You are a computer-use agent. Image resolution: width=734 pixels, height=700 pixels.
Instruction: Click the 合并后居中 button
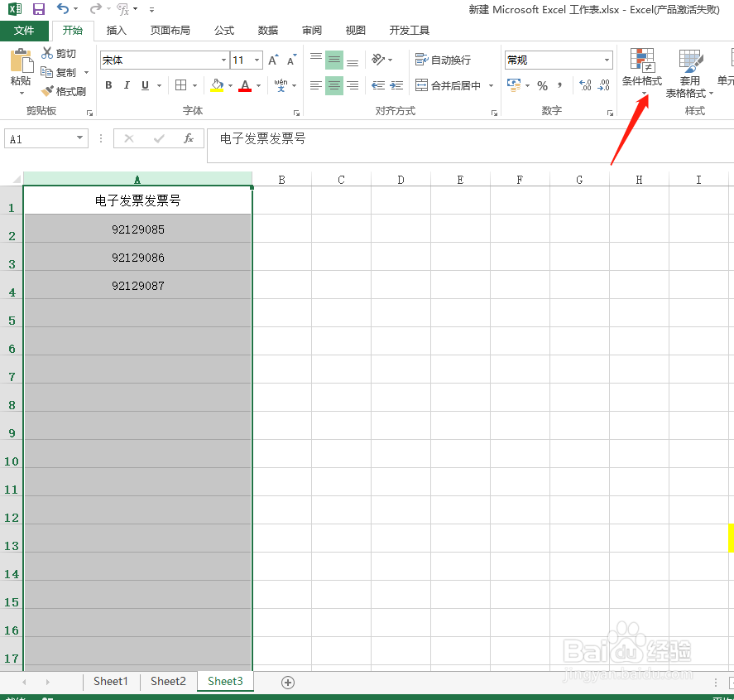(448, 85)
